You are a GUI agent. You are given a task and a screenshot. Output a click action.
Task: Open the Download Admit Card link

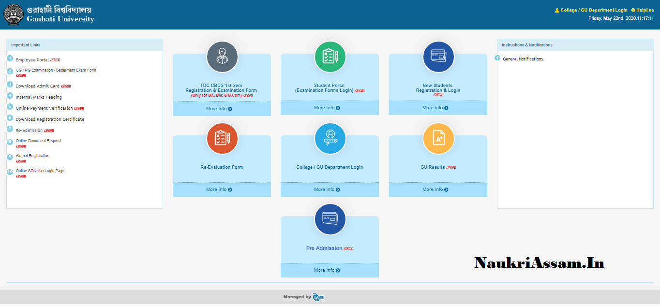(x=38, y=86)
